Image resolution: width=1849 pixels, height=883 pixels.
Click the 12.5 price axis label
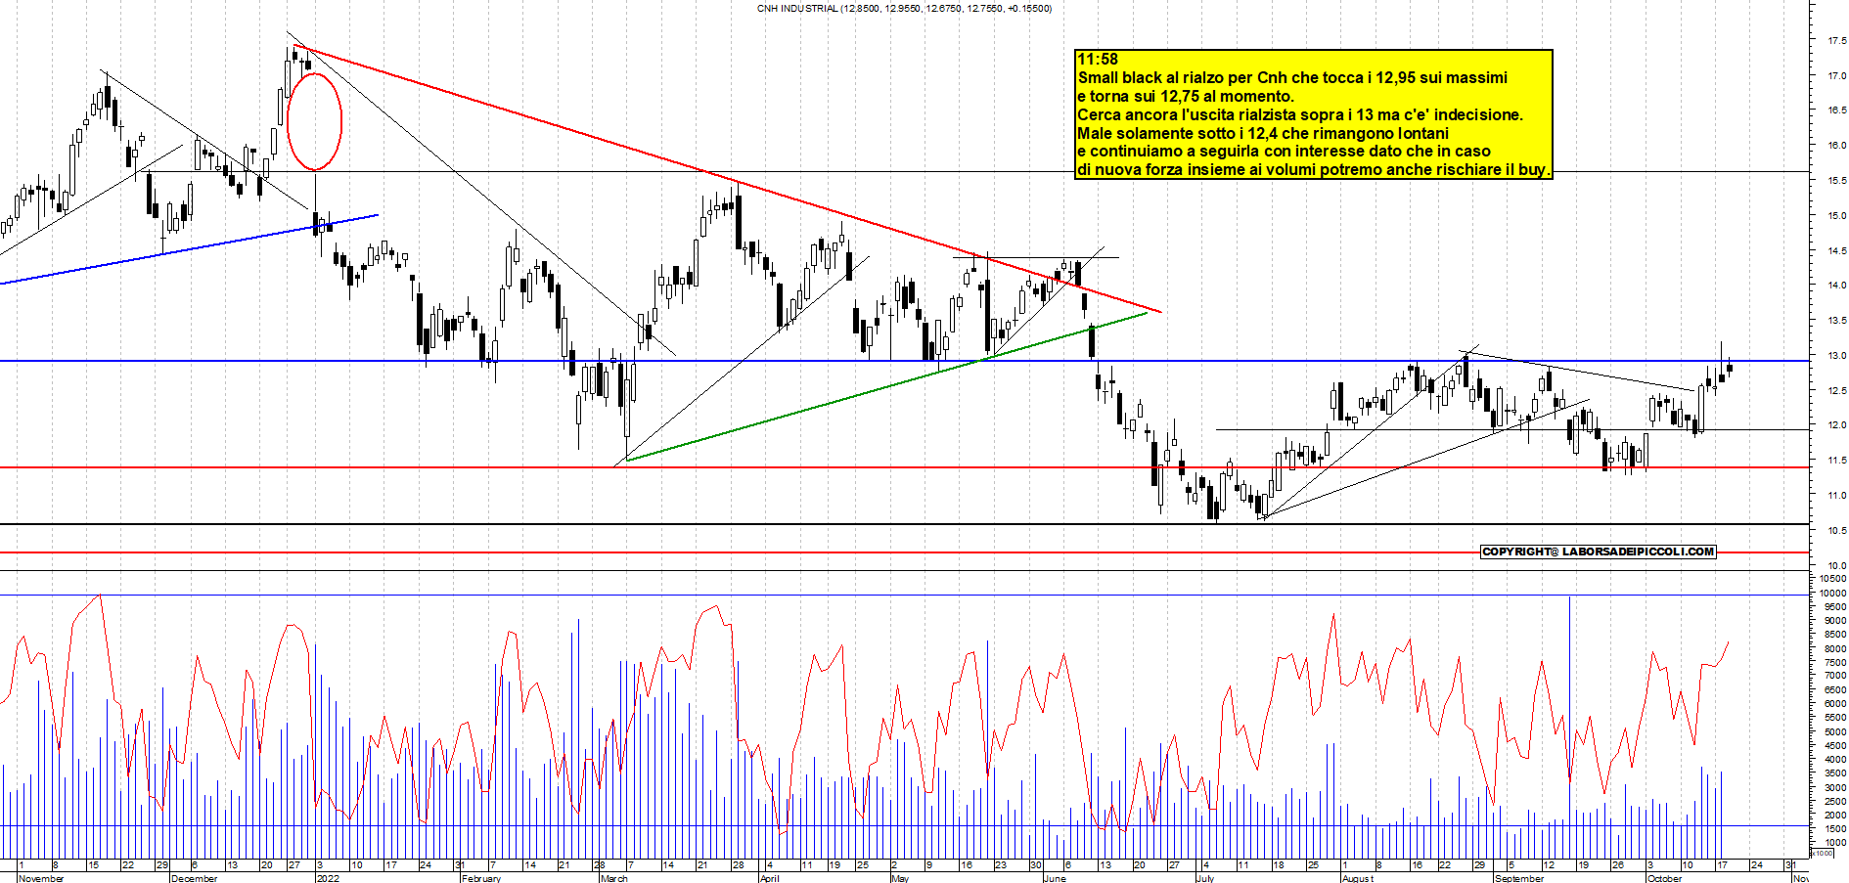pyautogui.click(x=1836, y=391)
